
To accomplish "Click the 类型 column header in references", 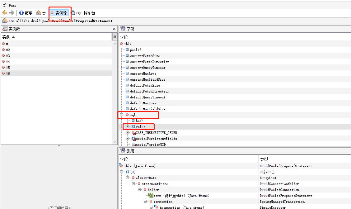I will point(264,159).
